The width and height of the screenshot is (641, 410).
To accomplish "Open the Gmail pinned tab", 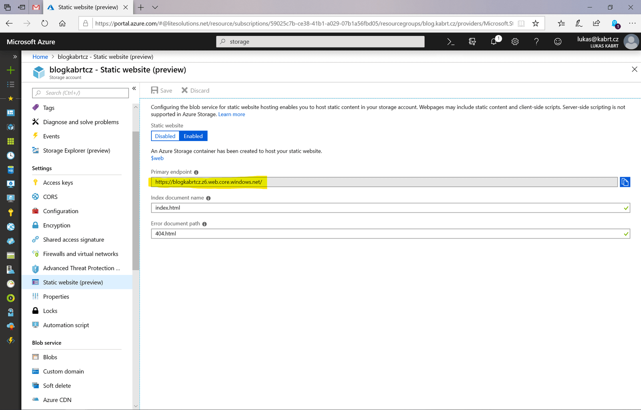I will 36,7.
